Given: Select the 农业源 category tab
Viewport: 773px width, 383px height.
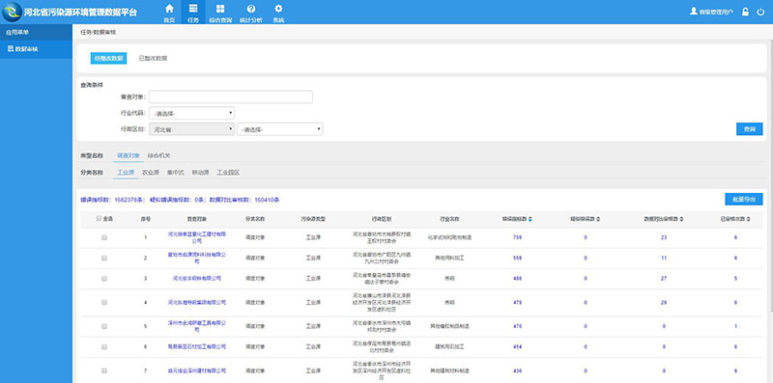Looking at the screenshot, I should [151, 173].
